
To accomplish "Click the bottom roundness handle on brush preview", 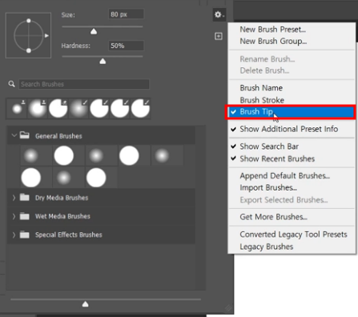I will click(29, 50).
